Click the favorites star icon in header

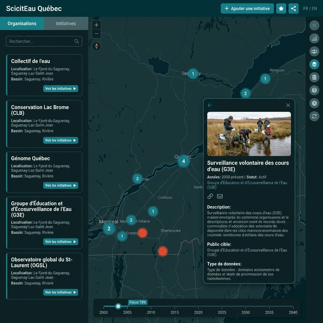281,9
